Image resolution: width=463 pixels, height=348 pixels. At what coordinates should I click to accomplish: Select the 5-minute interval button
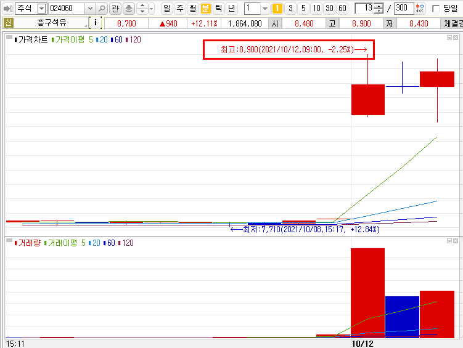coord(303,8)
